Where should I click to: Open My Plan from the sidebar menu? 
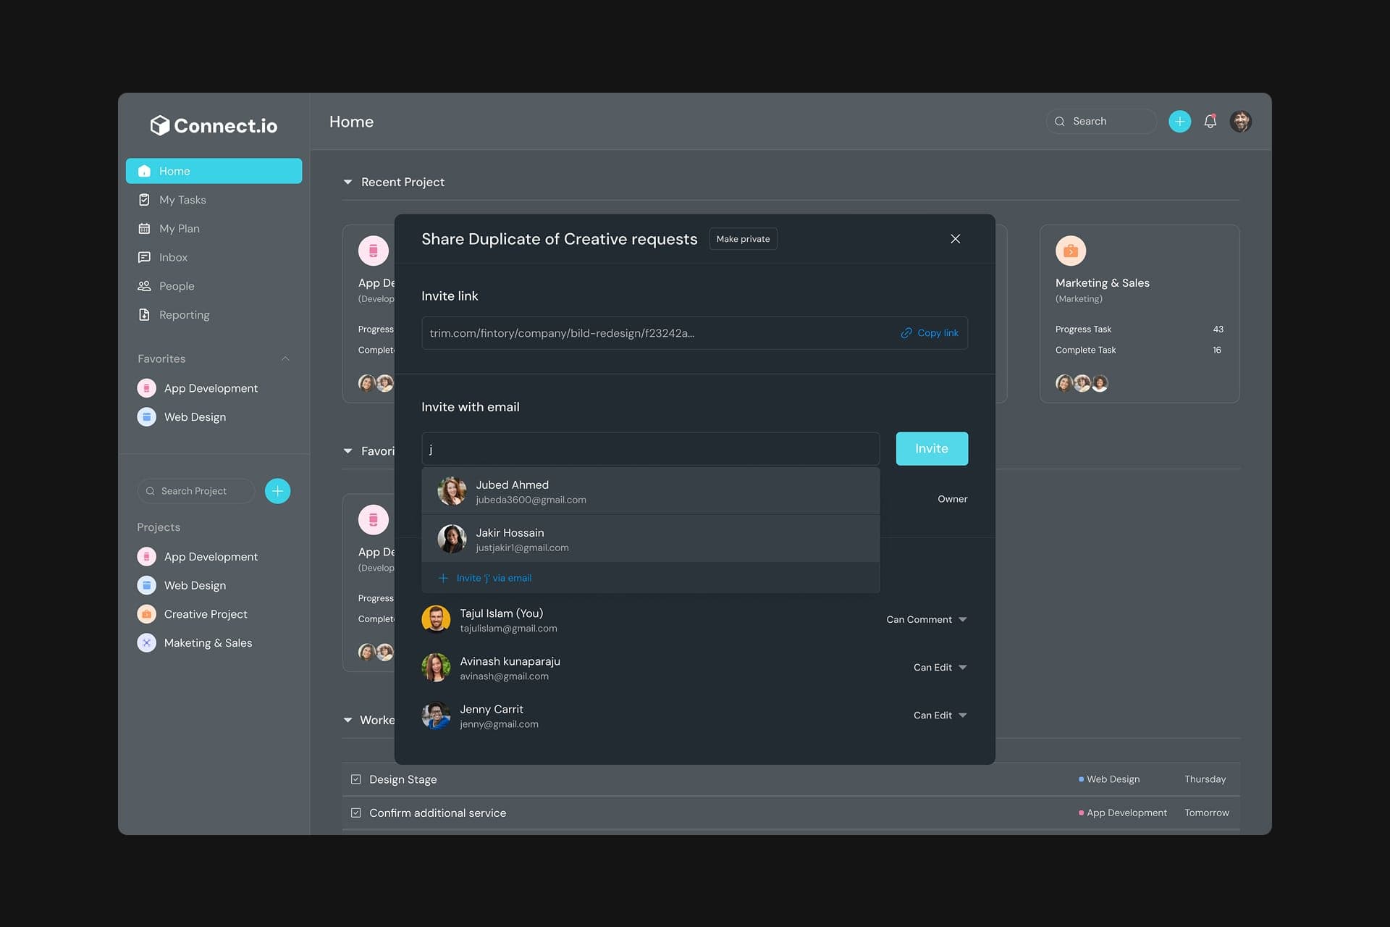tap(179, 228)
